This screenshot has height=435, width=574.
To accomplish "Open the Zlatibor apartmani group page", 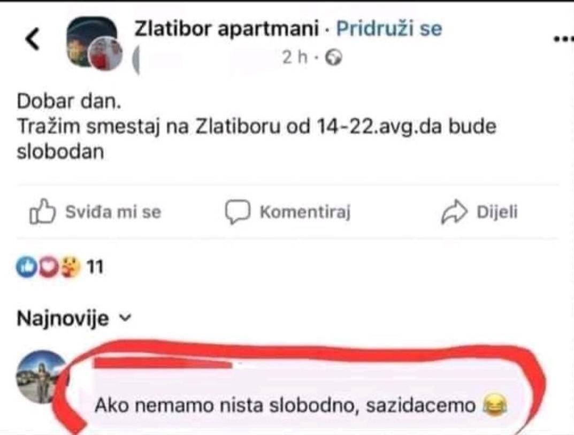I will pyautogui.click(x=227, y=28).
